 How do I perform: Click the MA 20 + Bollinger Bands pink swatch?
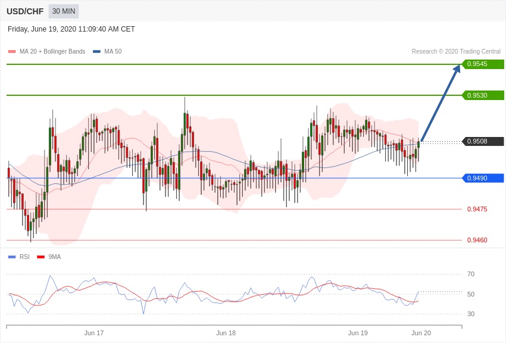[12, 52]
